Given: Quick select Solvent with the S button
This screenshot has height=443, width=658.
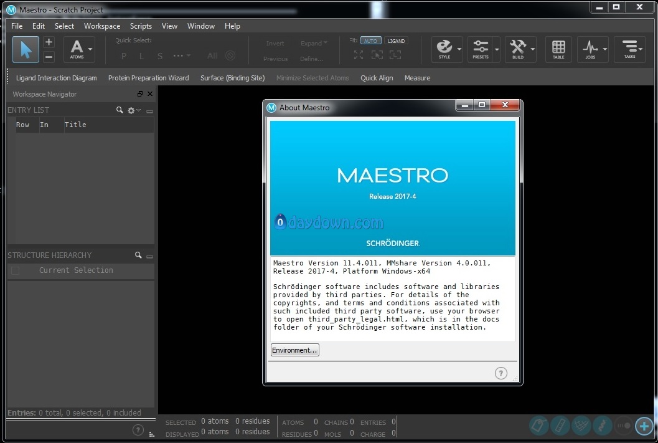Looking at the screenshot, I should (160, 56).
